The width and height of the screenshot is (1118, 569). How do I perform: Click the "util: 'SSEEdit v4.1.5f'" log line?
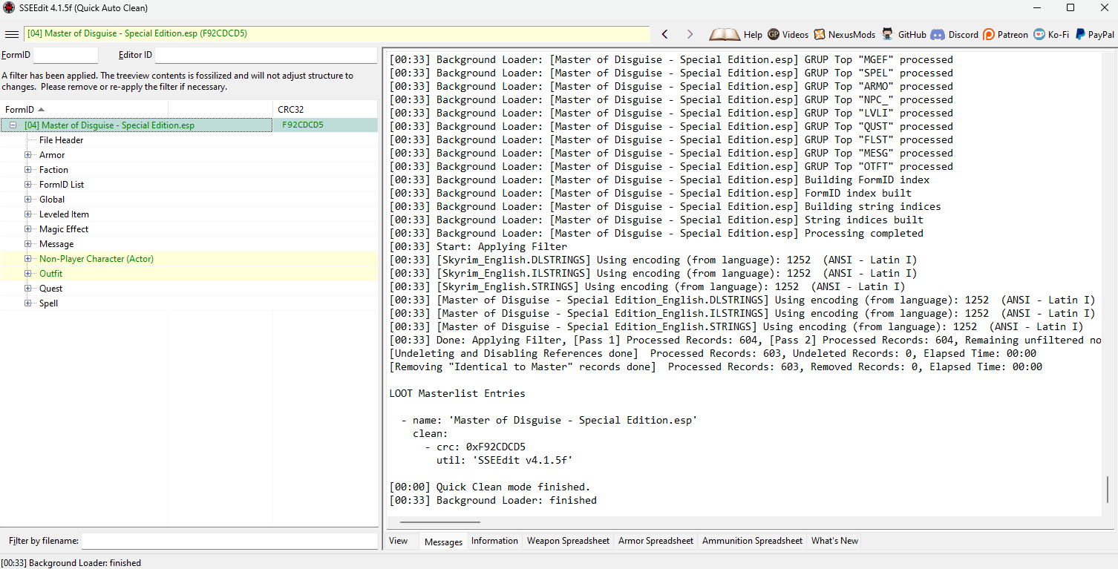pos(505,460)
